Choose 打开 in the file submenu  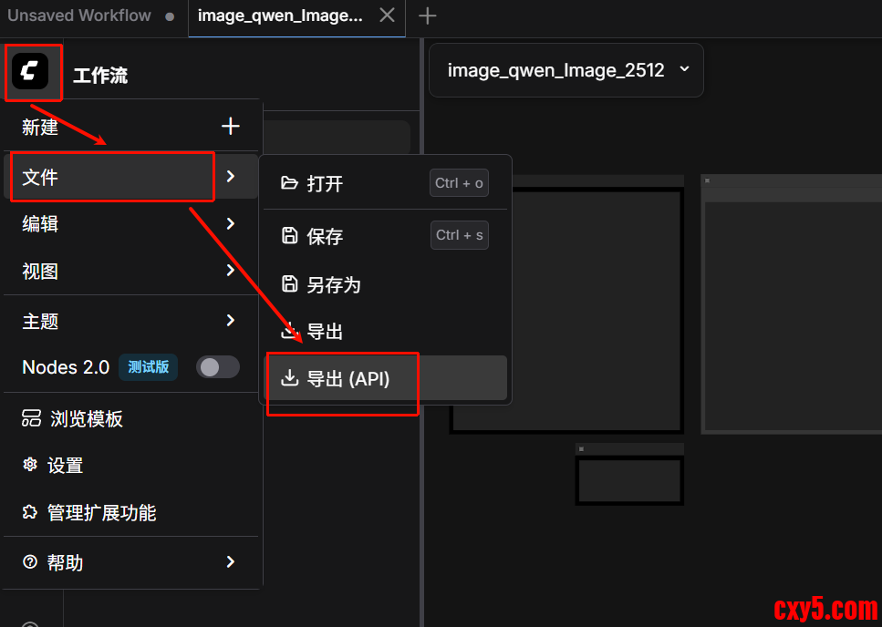click(x=385, y=183)
